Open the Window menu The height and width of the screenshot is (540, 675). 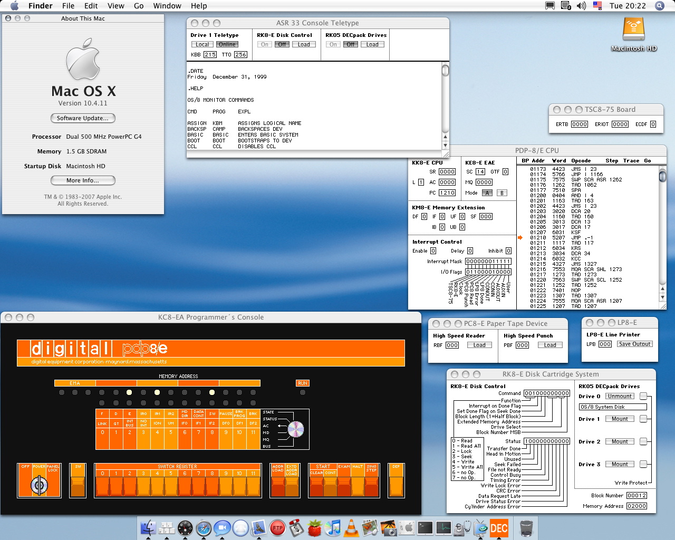[x=167, y=6]
